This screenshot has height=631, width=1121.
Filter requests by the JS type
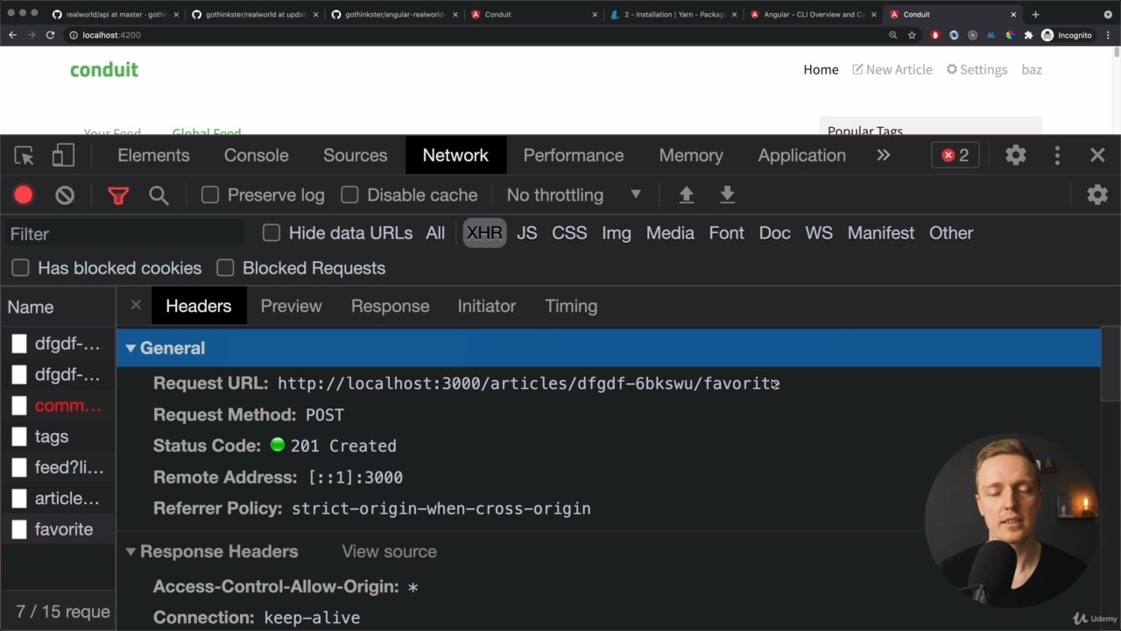pos(526,233)
